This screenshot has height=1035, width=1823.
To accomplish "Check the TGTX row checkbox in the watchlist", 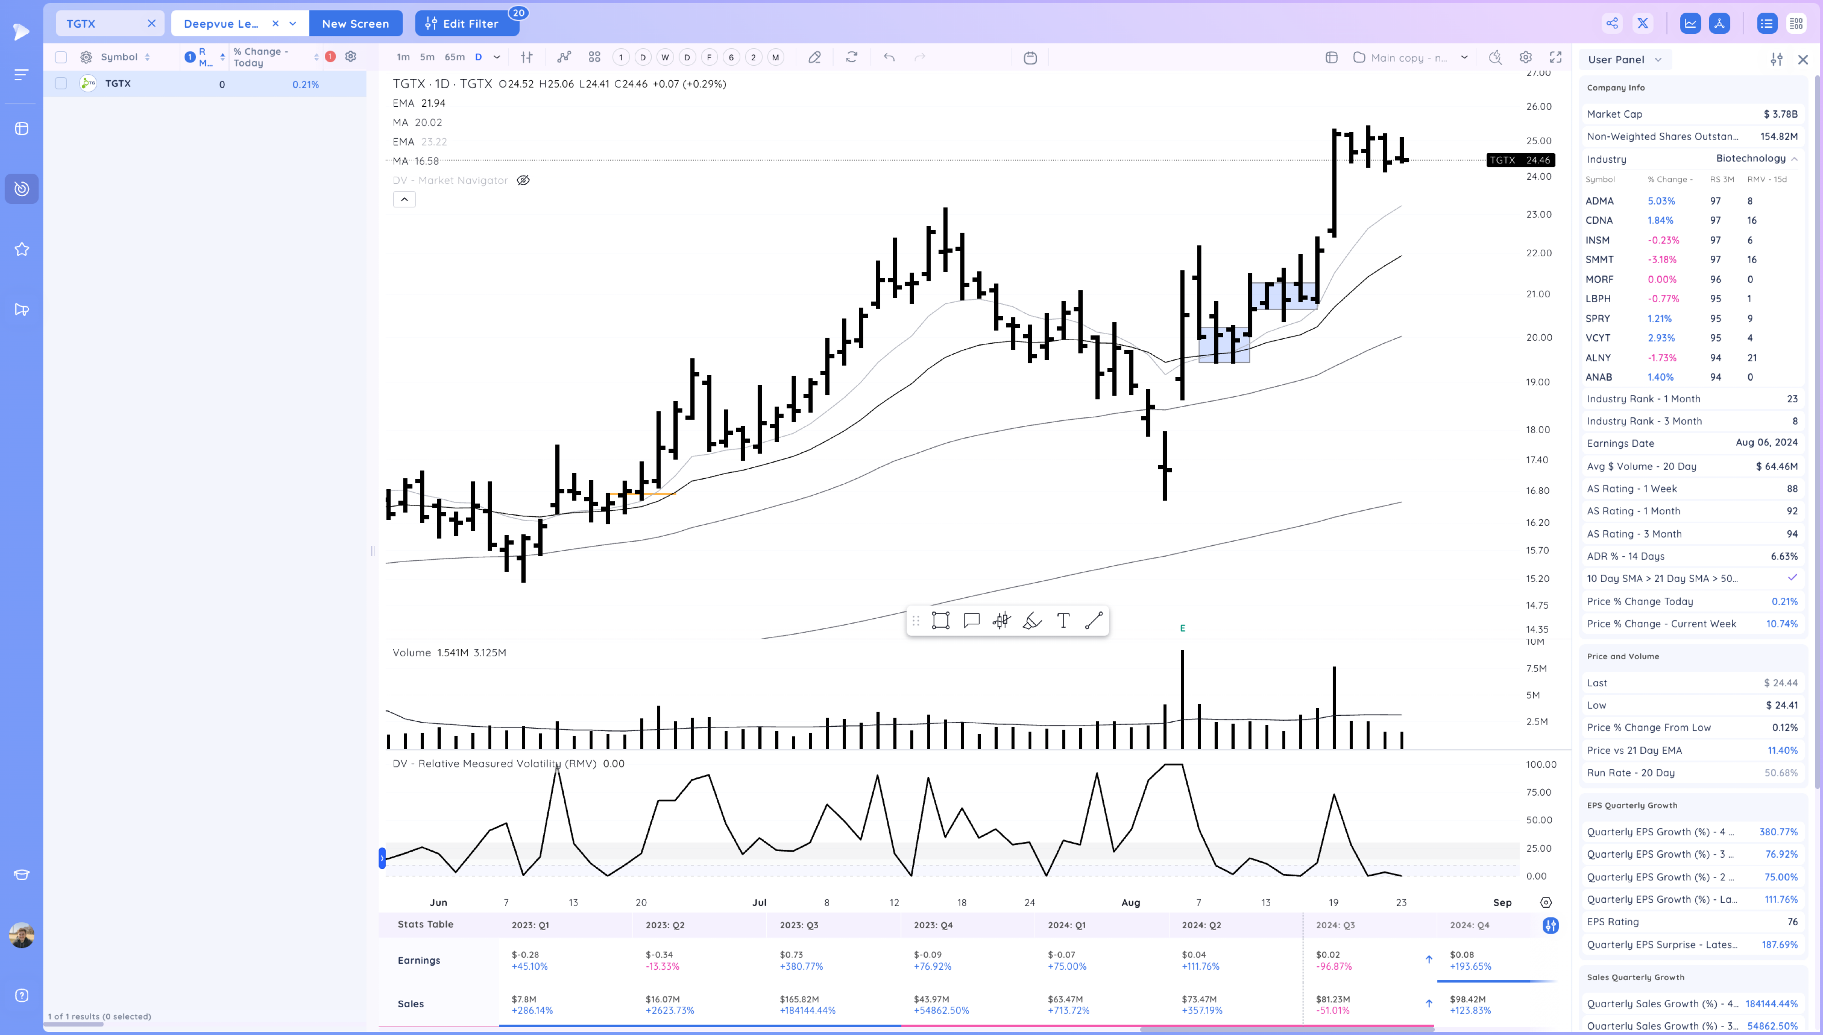I will click(x=61, y=83).
